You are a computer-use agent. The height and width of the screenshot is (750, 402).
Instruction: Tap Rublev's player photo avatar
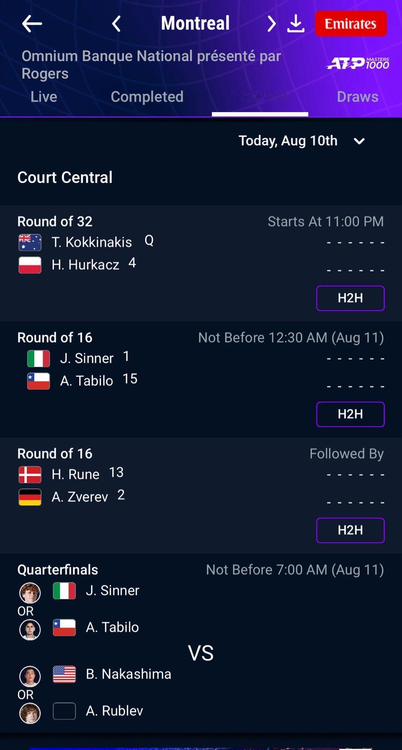click(30, 713)
